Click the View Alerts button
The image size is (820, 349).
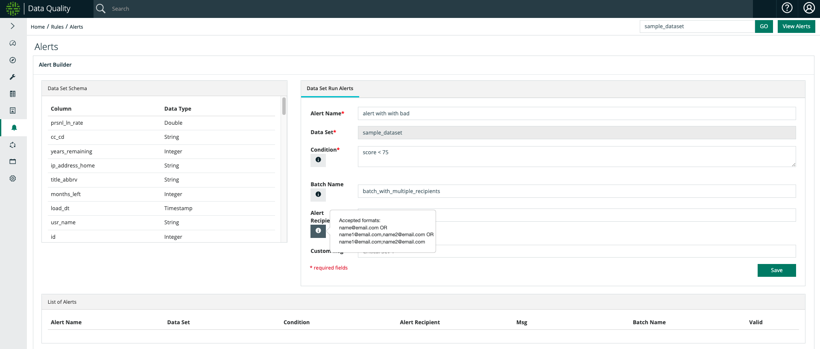796,26
